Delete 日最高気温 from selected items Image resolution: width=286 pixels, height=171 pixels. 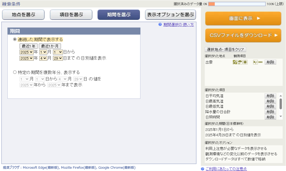[x=270, y=101]
